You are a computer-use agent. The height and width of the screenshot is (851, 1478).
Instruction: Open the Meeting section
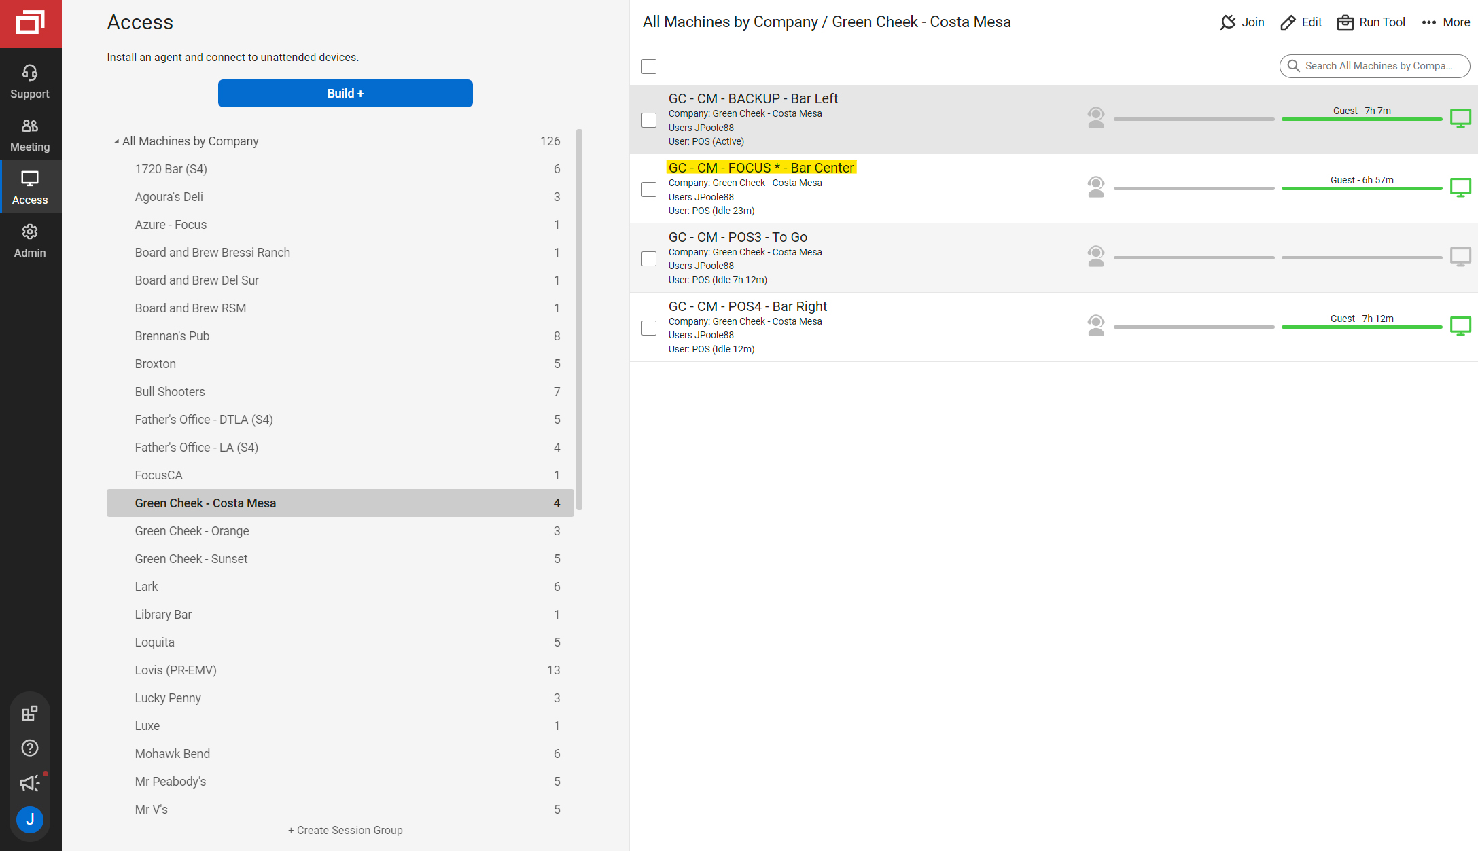[30, 134]
